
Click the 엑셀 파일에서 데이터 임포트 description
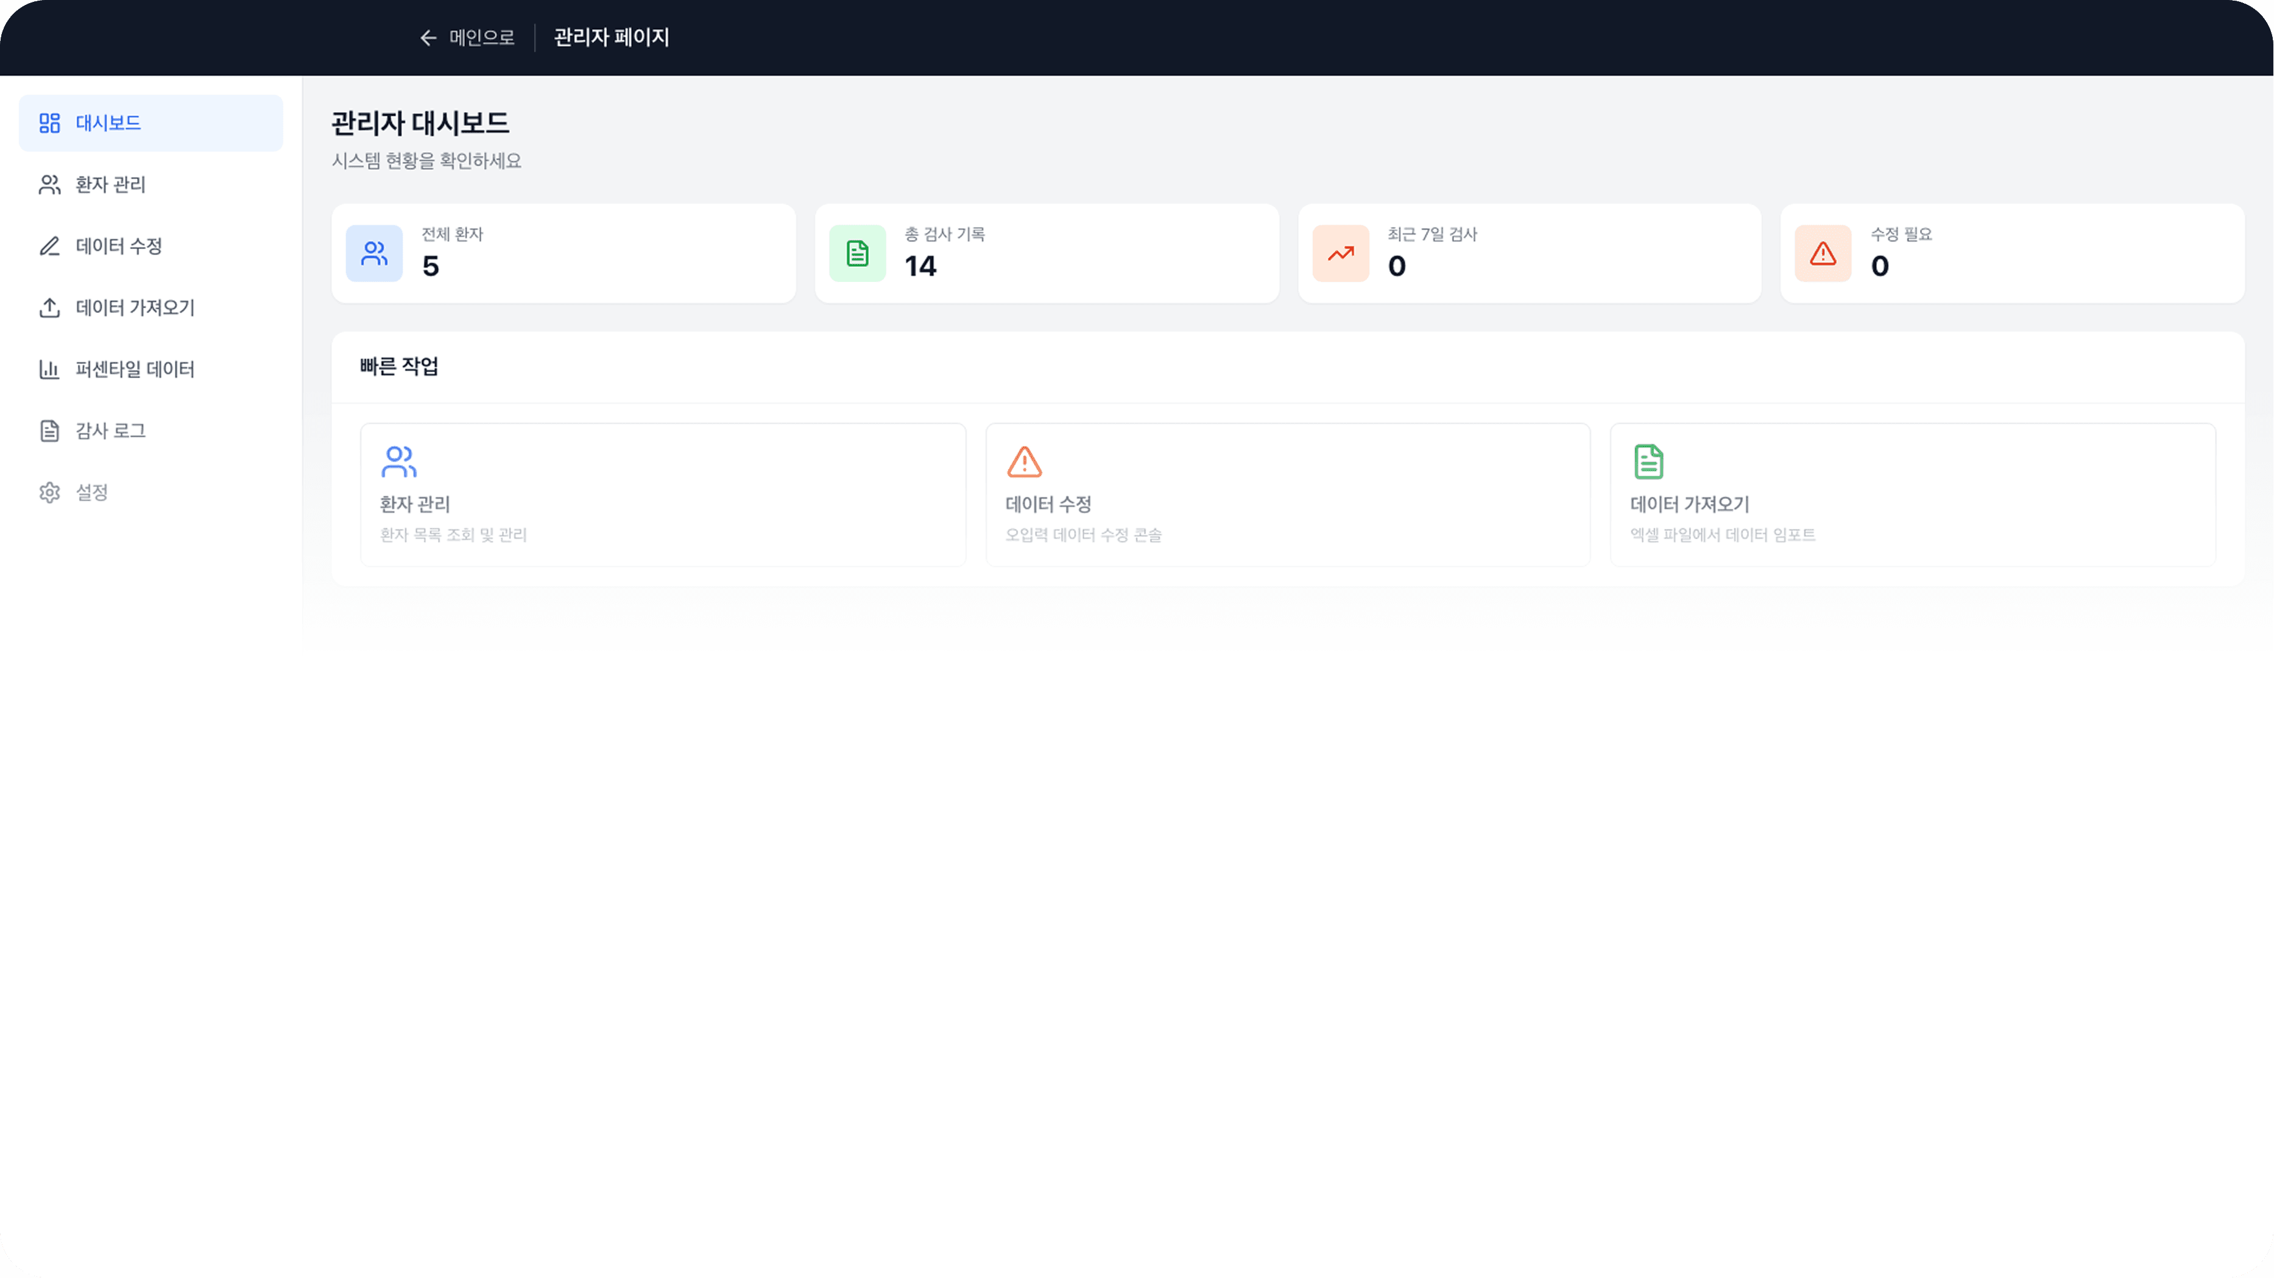click(1723, 535)
